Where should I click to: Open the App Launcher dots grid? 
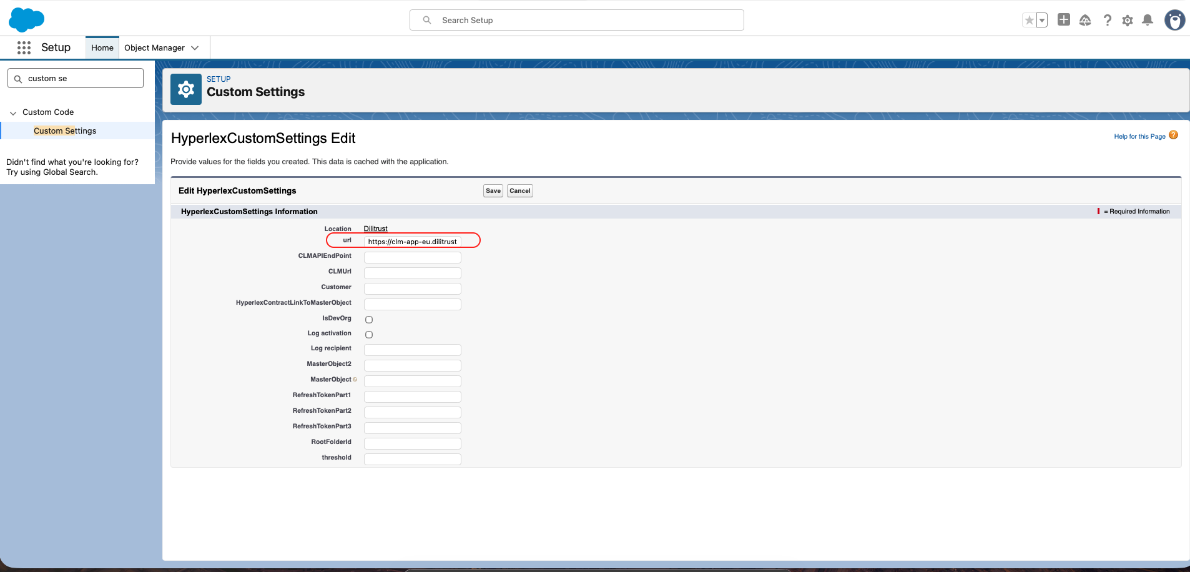(24, 47)
